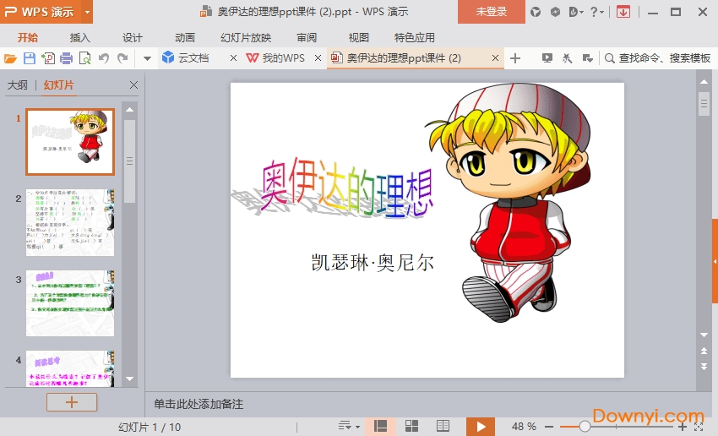The height and width of the screenshot is (436, 718).
Task: Zoom in with the plus button
Action: click(683, 427)
